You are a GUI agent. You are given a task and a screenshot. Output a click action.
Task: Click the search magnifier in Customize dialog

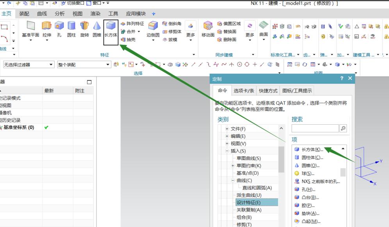(344, 128)
